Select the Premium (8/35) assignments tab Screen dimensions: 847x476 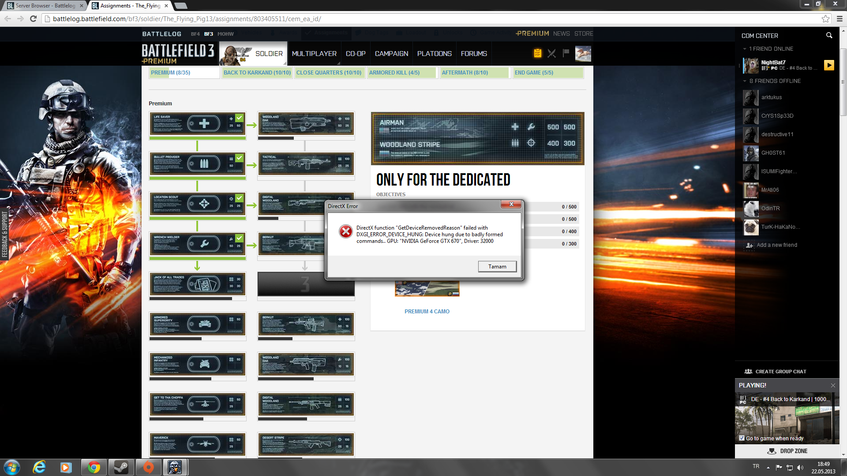coord(184,73)
